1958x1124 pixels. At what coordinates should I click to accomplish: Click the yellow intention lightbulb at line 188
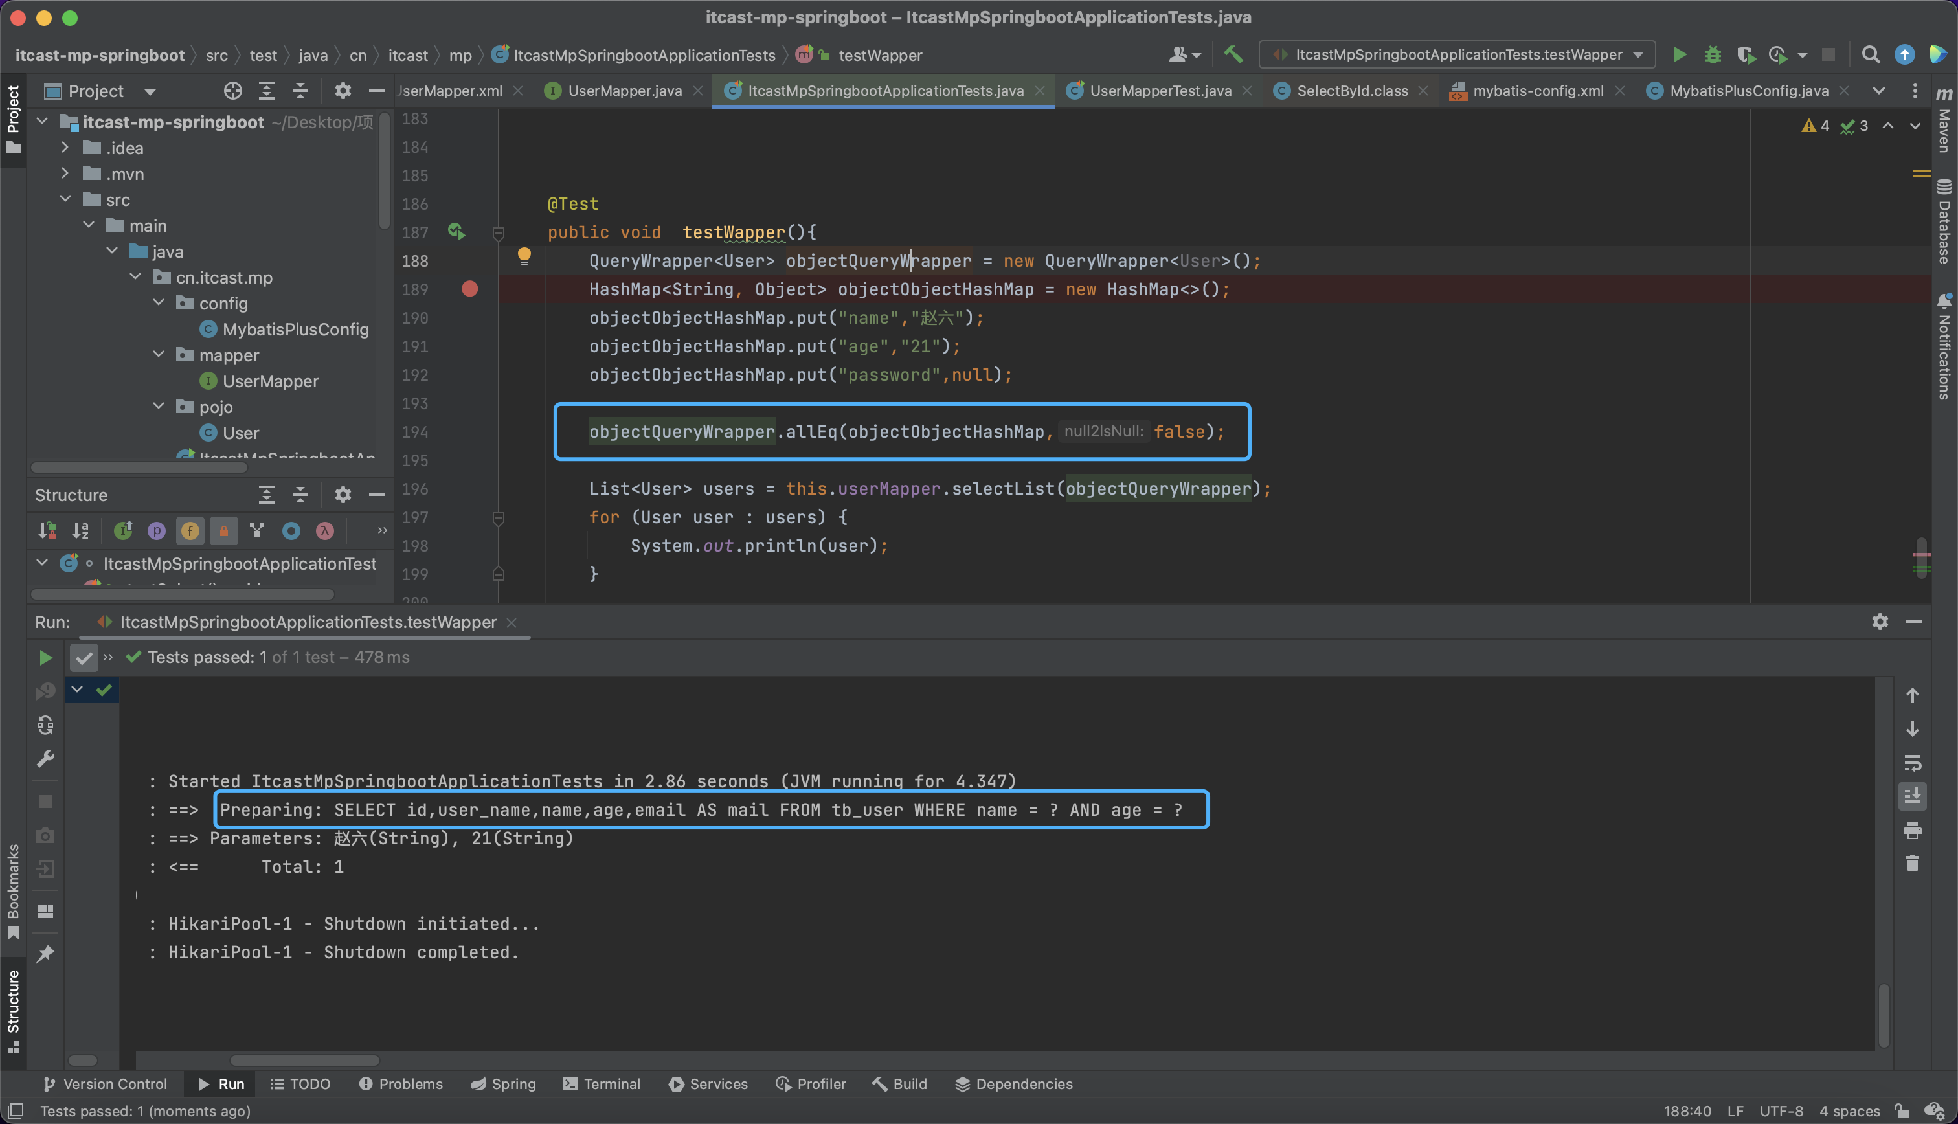[x=524, y=256]
